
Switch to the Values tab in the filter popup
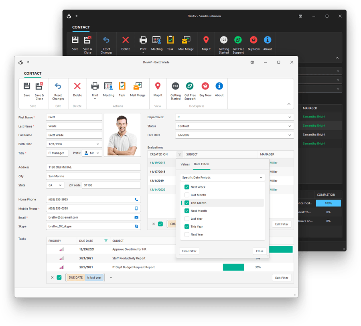point(185,164)
